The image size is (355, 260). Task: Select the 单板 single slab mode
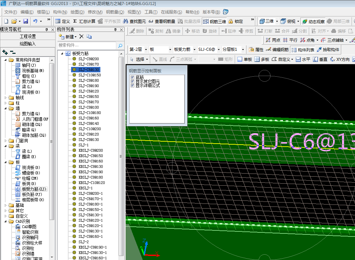coord(245,59)
